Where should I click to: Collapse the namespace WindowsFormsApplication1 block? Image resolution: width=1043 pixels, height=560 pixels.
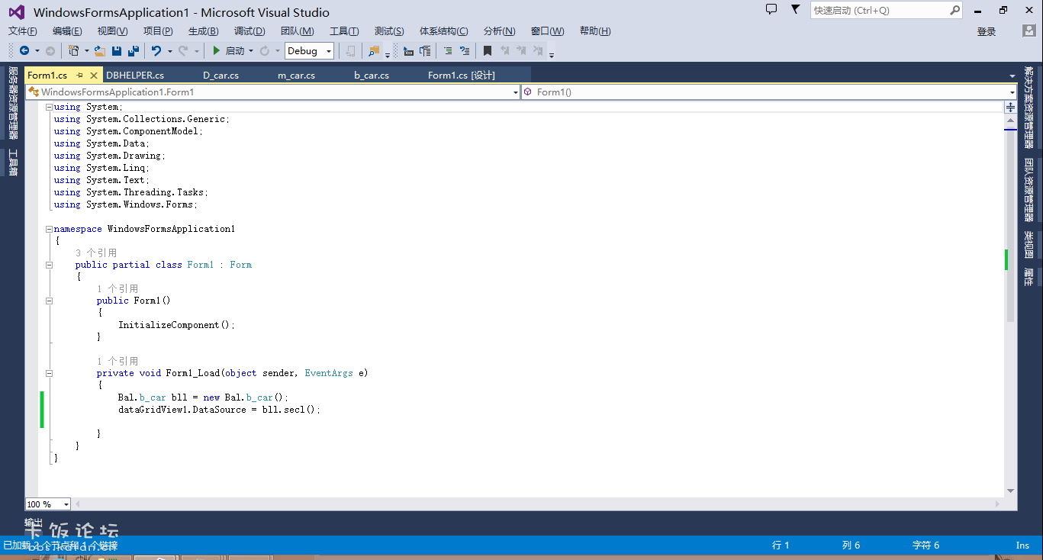pyautogui.click(x=49, y=229)
